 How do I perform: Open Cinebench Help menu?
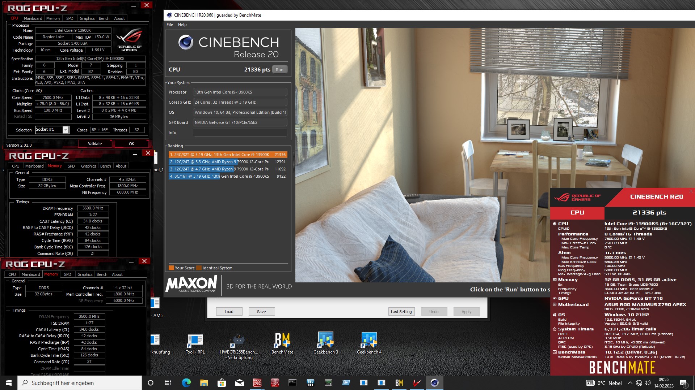[x=182, y=25]
